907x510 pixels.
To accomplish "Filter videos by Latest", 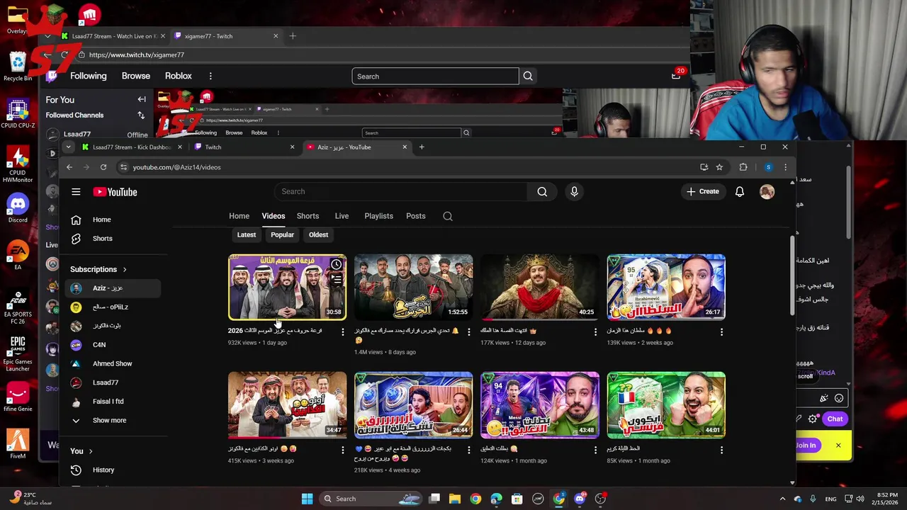I will tap(247, 234).
